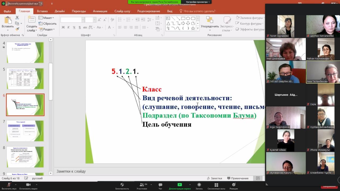Stop video using Остановить видео button
The width and height of the screenshot is (340, 191).
click(x=28, y=185)
